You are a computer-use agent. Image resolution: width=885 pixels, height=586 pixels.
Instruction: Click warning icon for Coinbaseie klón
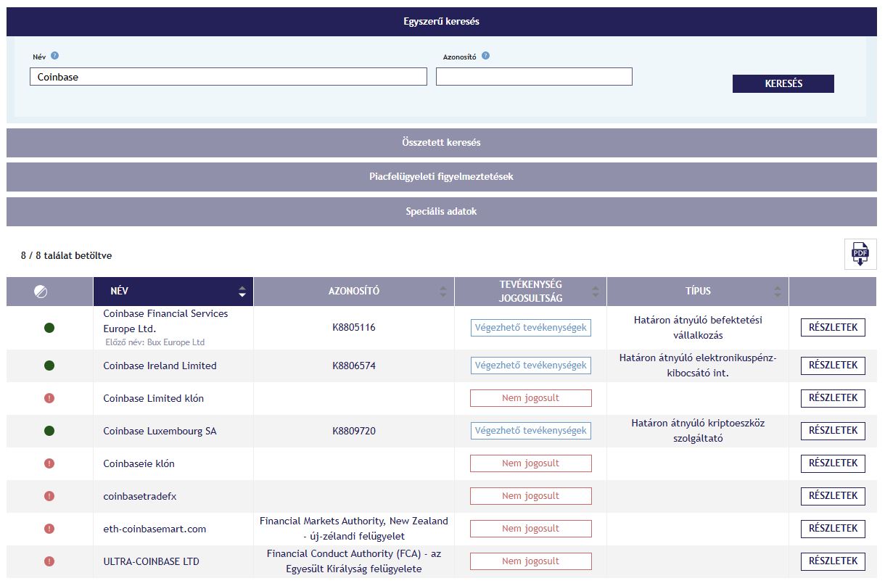(x=49, y=463)
